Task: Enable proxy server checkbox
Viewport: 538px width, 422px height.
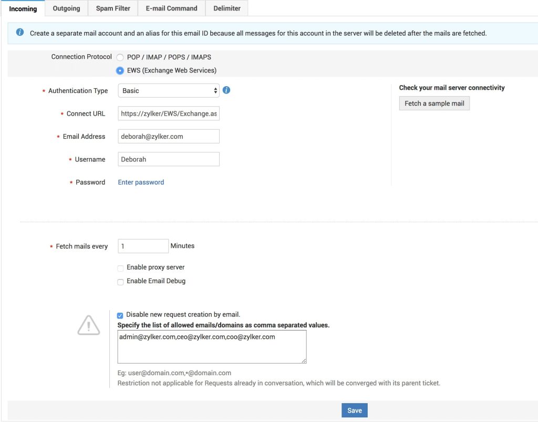Action: coord(120,268)
